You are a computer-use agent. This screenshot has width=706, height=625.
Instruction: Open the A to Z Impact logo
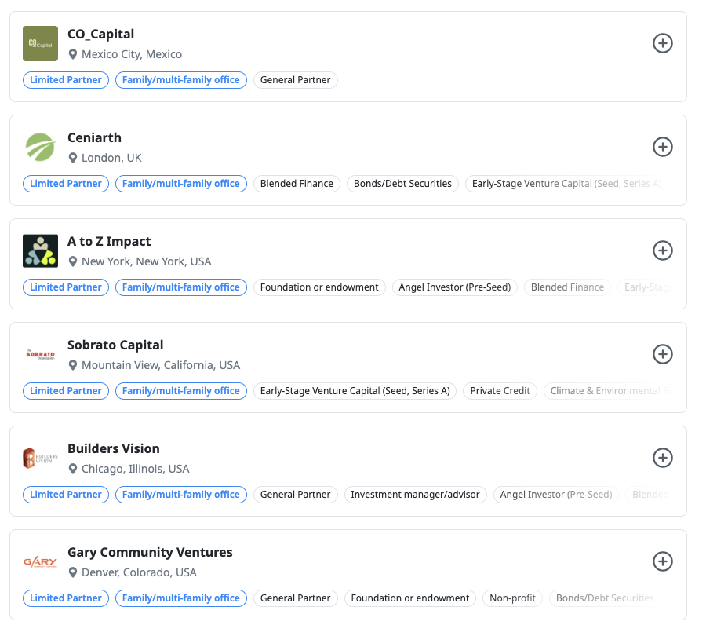point(41,250)
